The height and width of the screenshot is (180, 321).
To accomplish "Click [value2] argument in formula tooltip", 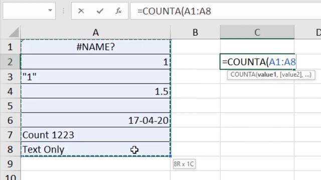I will coord(291,74).
